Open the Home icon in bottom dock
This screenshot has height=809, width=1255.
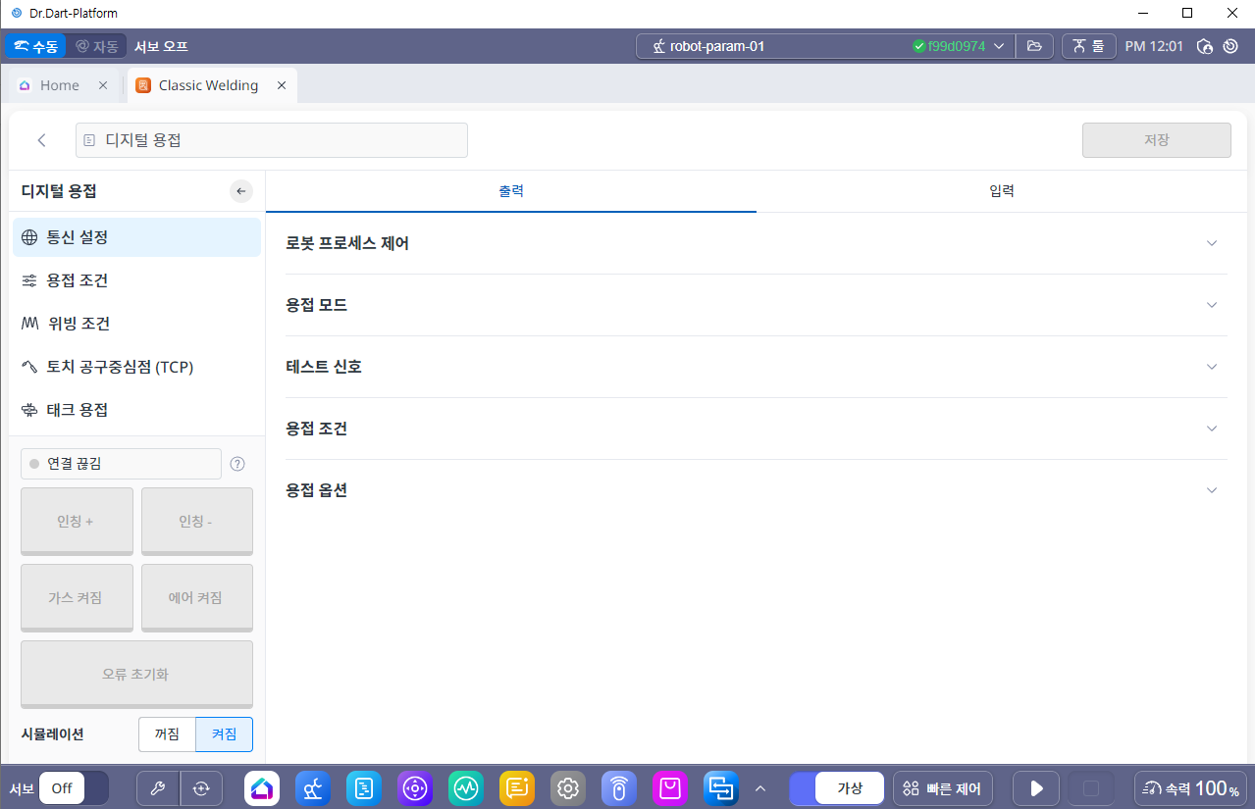click(x=262, y=787)
